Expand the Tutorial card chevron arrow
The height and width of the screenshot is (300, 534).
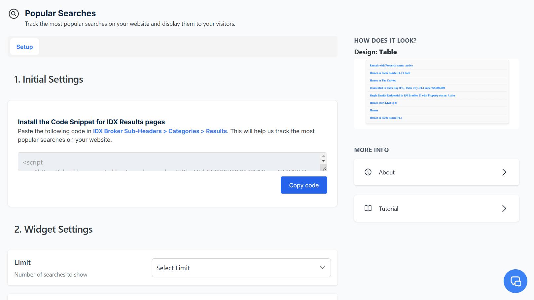pos(504,208)
